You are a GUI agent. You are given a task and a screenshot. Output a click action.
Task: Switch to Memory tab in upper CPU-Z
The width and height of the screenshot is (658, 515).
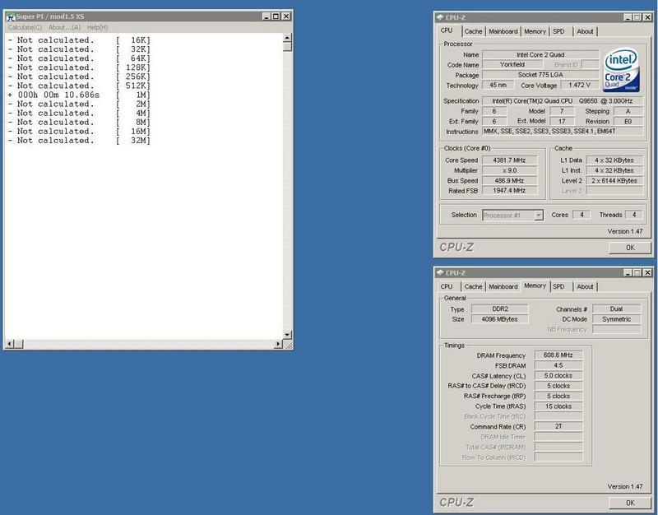coord(535,31)
